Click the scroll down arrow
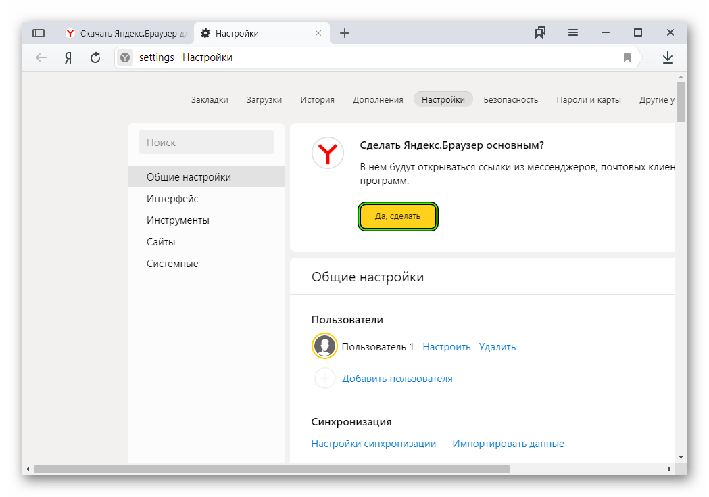The width and height of the screenshot is (709, 497). click(x=681, y=457)
